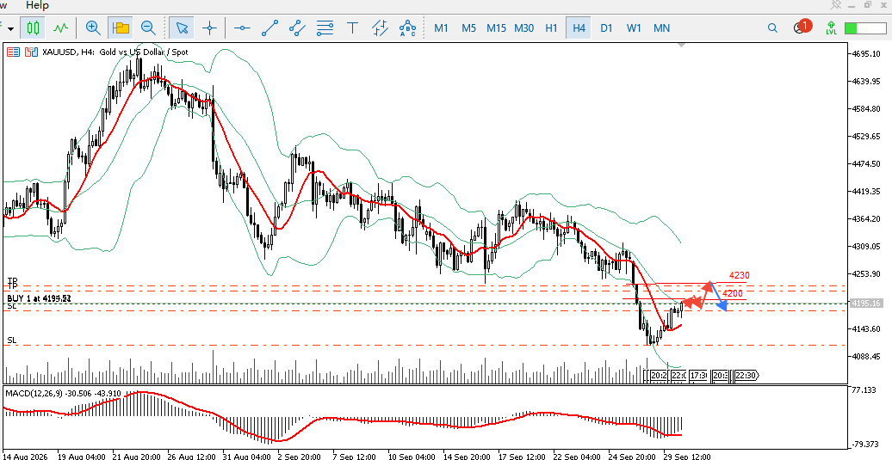Click the green LVL icon

click(x=831, y=28)
